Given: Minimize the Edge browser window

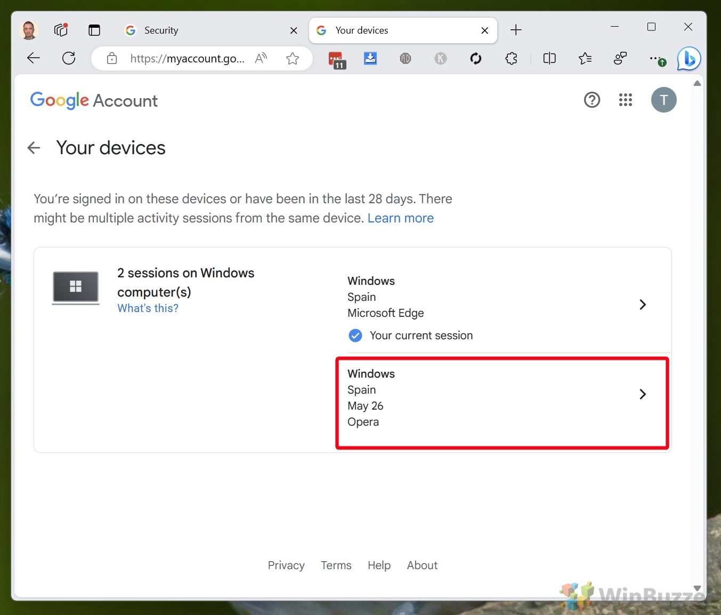Looking at the screenshot, I should click(x=615, y=27).
